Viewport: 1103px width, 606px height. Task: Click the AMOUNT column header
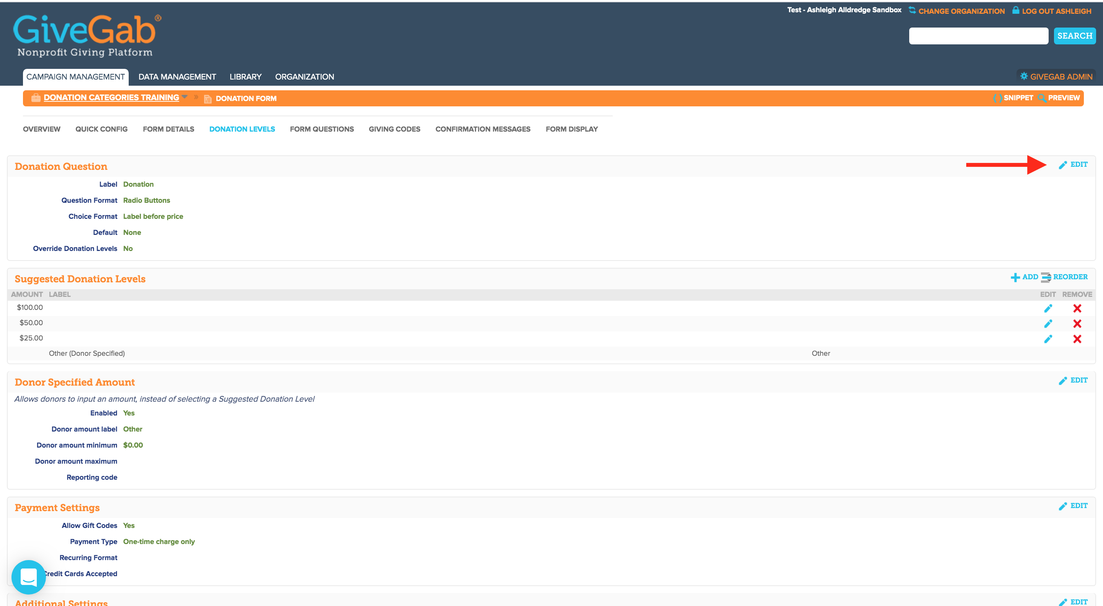click(x=27, y=294)
